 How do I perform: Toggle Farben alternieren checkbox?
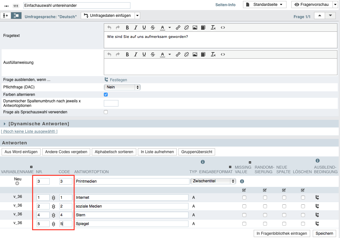[x=106, y=95]
